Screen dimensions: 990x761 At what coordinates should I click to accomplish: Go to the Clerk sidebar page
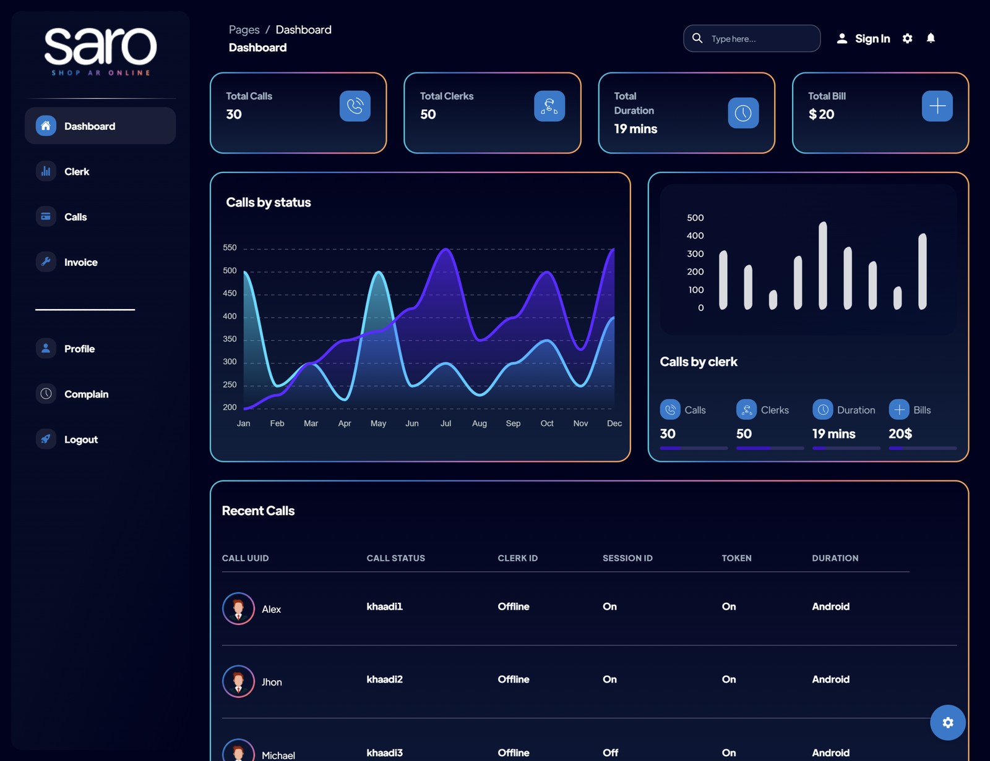click(x=76, y=172)
